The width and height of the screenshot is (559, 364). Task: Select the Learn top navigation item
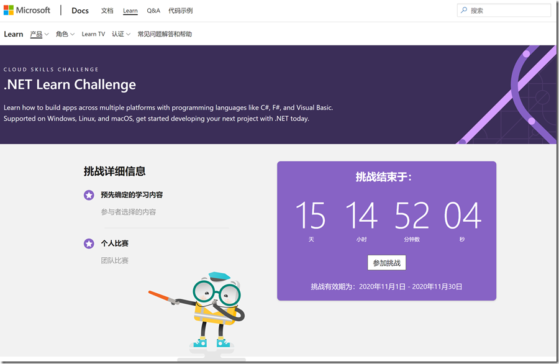tap(130, 11)
